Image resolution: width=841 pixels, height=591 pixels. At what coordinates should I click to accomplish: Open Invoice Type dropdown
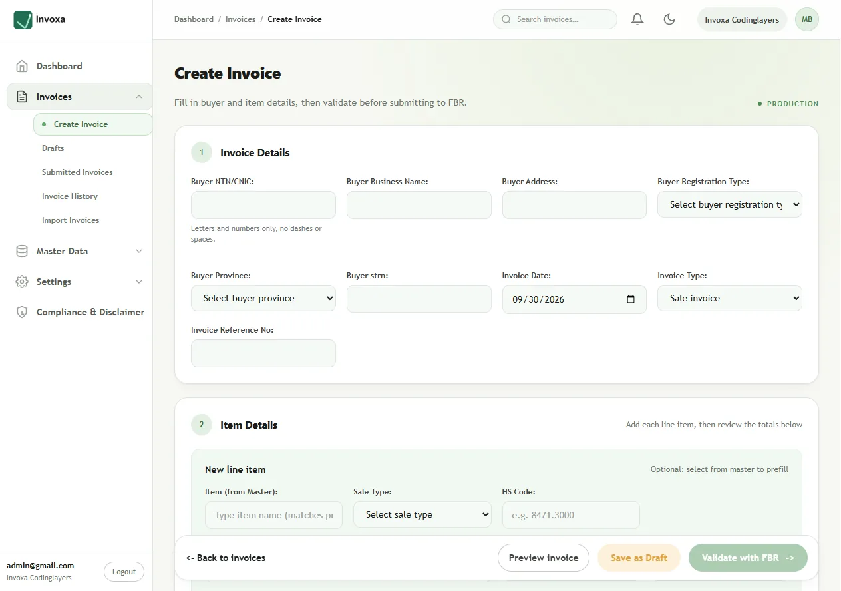(x=730, y=298)
